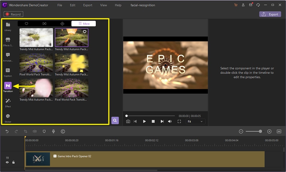
Task: Click the copyright circle icon in toolbar
Action: 63,131
